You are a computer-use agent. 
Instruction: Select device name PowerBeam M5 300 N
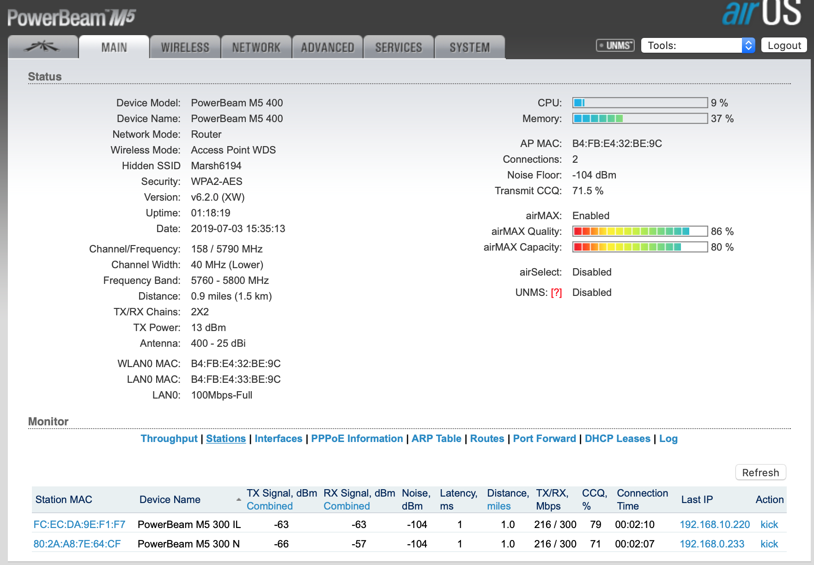point(188,544)
